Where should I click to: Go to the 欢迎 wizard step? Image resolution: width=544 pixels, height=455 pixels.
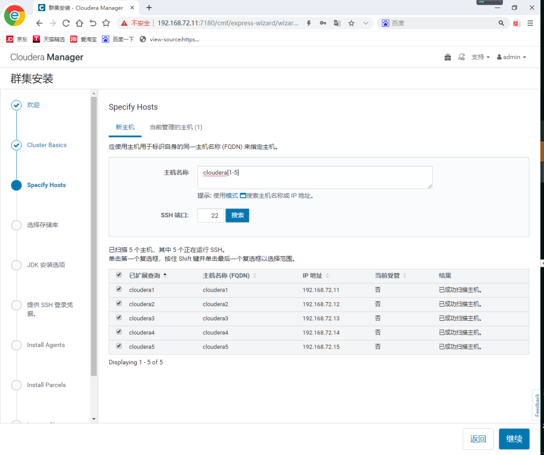click(33, 105)
